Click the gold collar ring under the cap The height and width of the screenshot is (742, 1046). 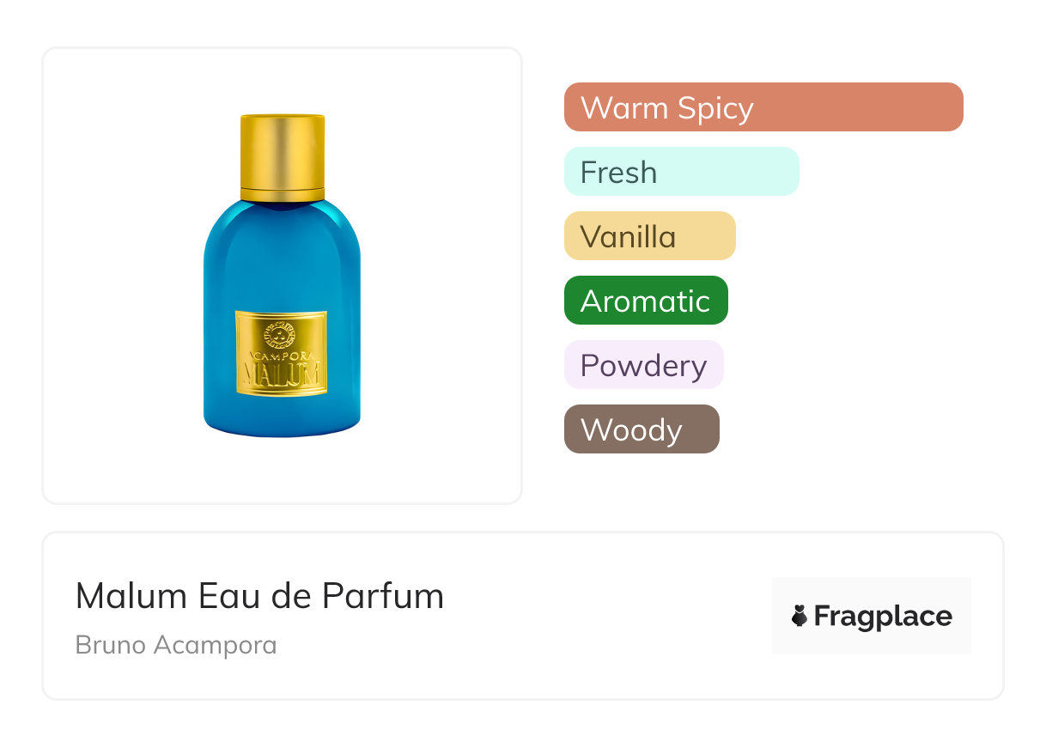283,194
